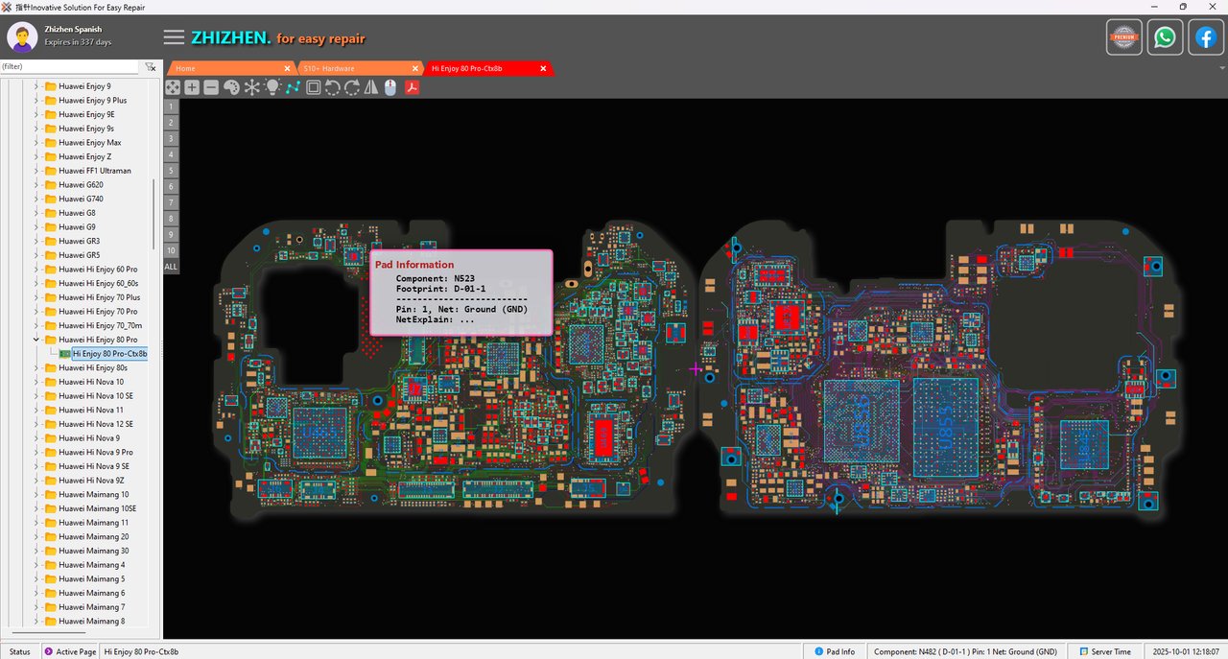Open Facebook page icon
This screenshot has width=1228, height=659.
click(x=1206, y=37)
